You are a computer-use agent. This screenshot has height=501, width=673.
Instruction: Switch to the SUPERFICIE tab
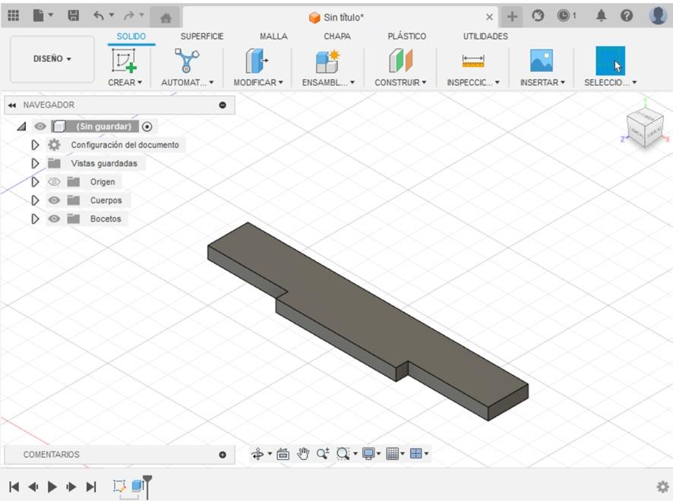coord(202,36)
